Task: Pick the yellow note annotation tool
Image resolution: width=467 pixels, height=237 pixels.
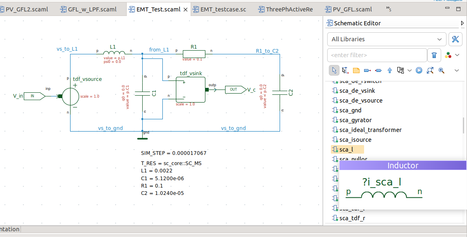Action: click(356, 70)
